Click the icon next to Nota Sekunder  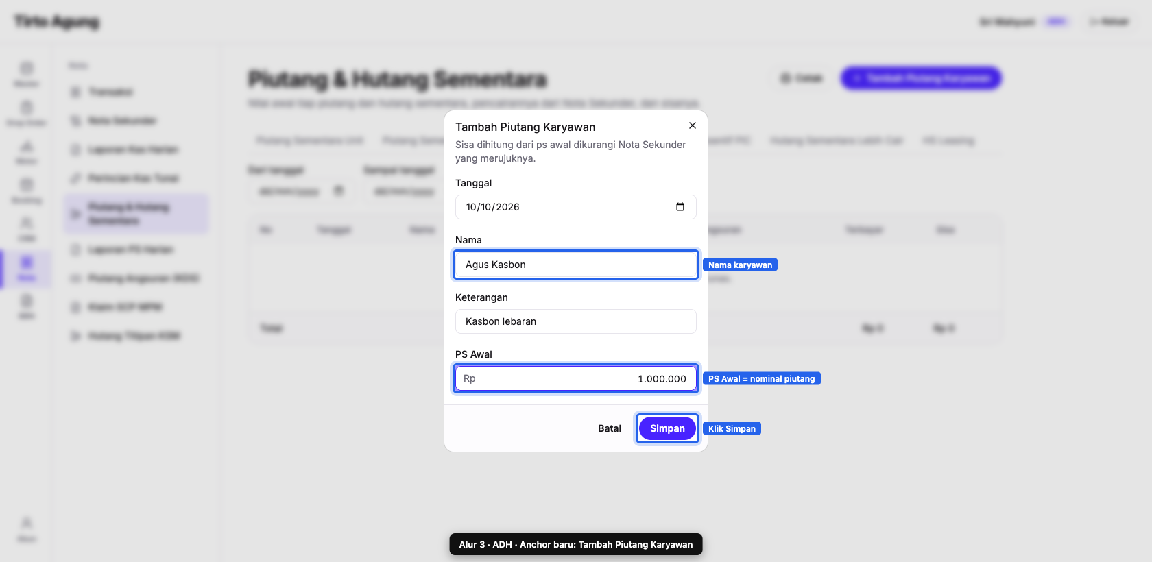[x=76, y=121]
